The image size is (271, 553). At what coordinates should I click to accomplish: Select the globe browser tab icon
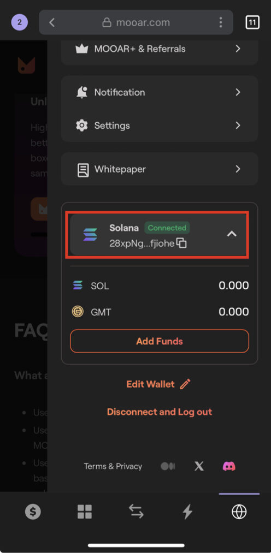[x=239, y=512]
